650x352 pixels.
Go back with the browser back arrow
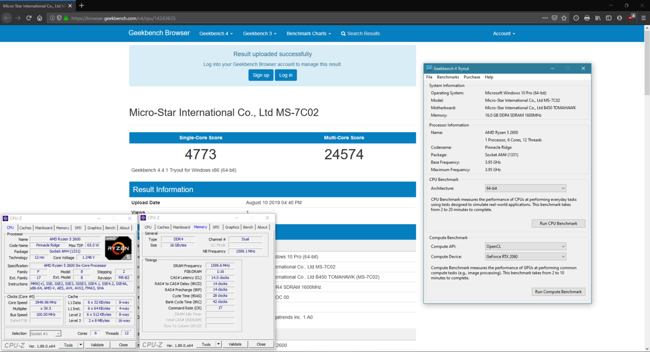(x=7, y=18)
